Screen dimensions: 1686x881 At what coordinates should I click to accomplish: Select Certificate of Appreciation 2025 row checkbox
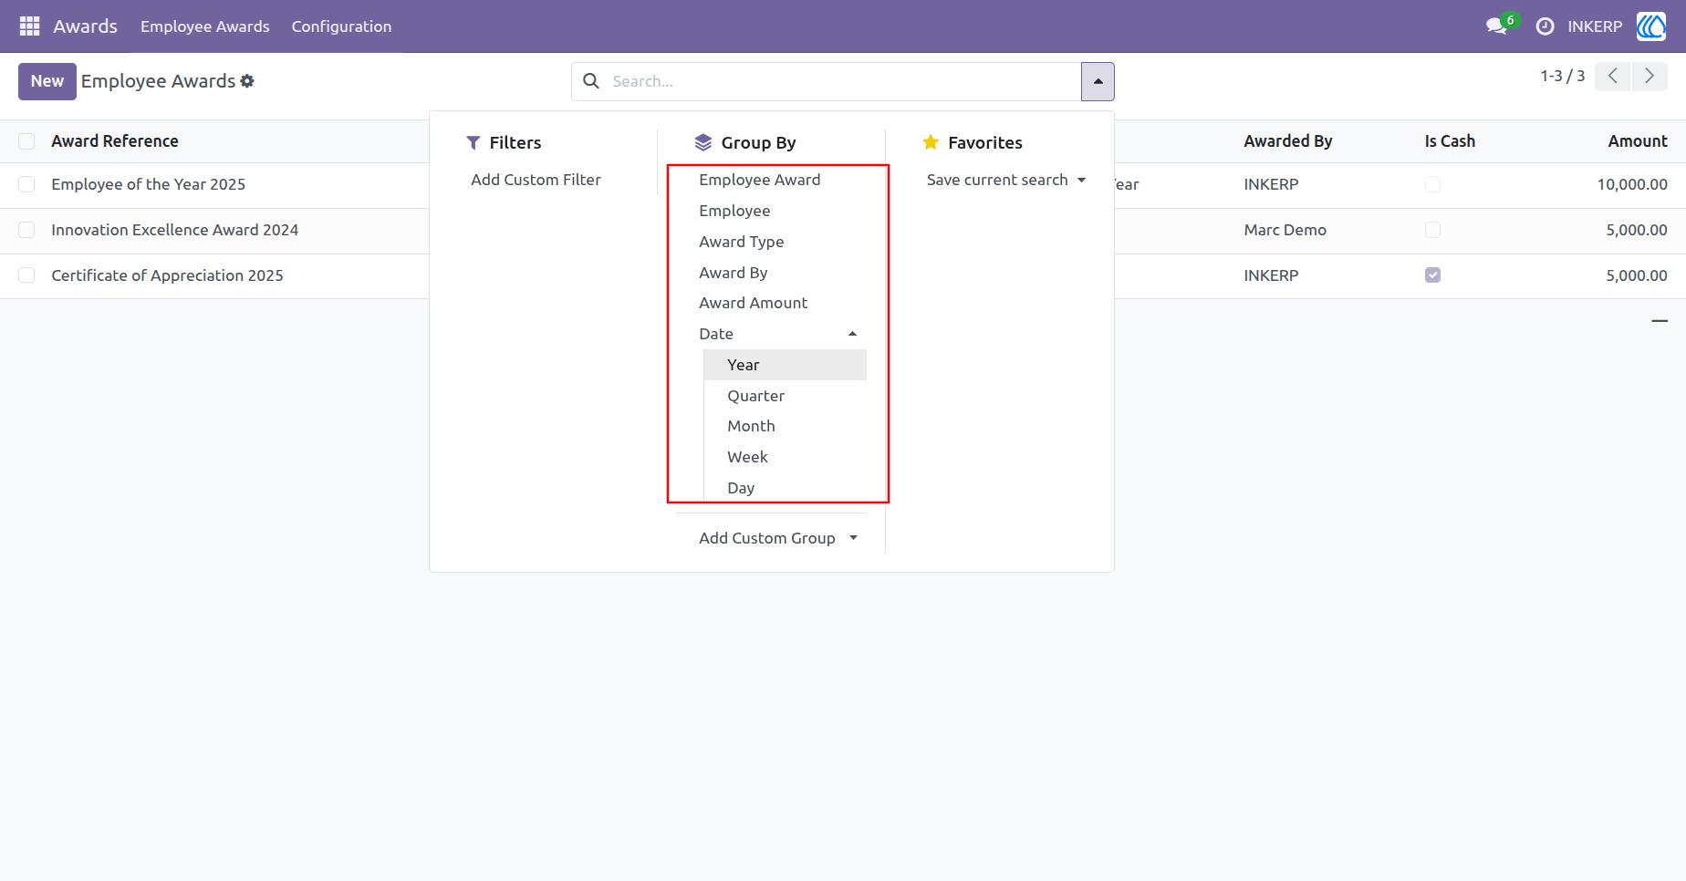click(x=26, y=275)
